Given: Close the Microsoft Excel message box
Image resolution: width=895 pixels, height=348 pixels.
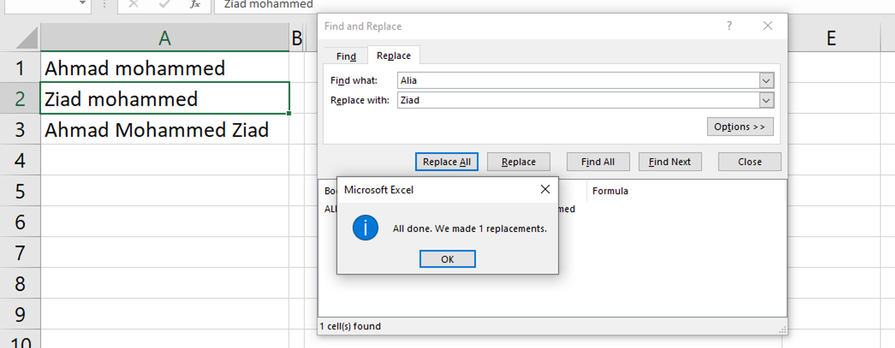Looking at the screenshot, I should click(x=545, y=189).
